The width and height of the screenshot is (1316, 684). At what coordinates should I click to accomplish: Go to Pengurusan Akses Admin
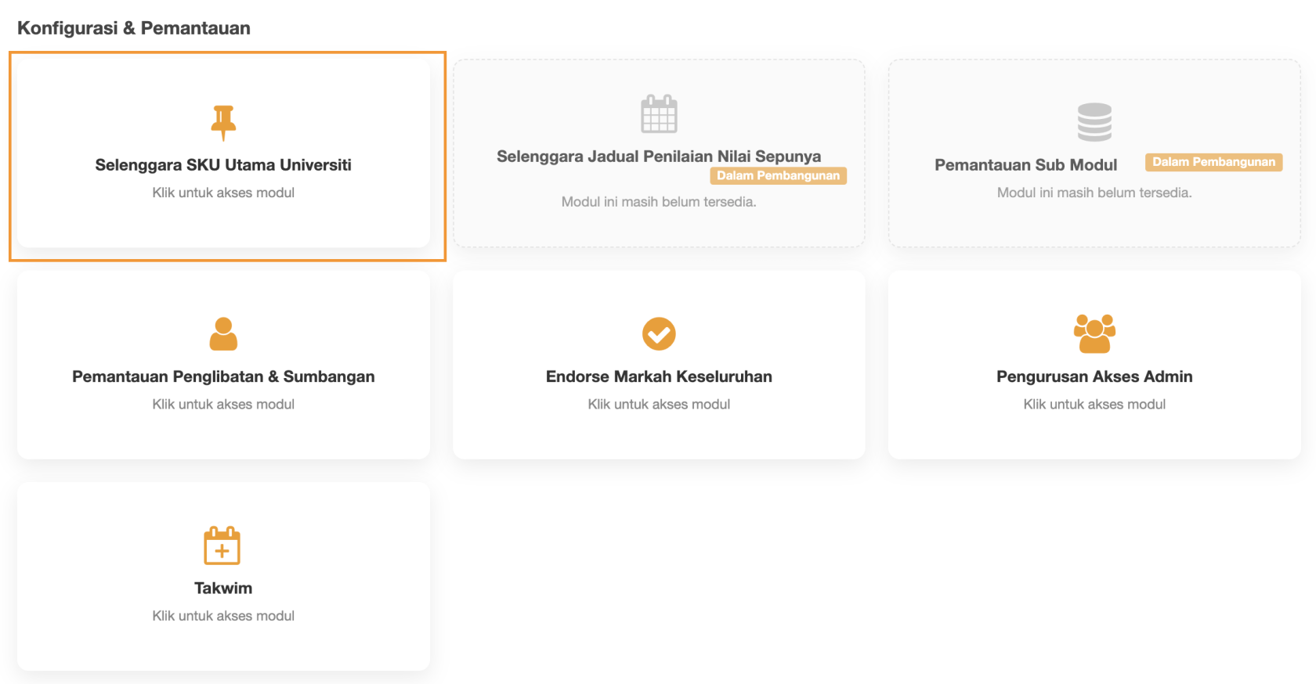coord(1094,376)
